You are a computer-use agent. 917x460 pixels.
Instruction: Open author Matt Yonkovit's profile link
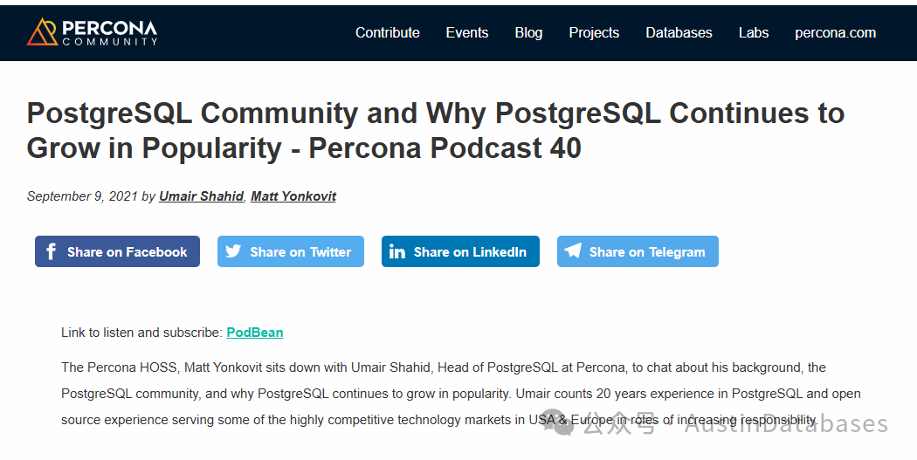coord(293,196)
